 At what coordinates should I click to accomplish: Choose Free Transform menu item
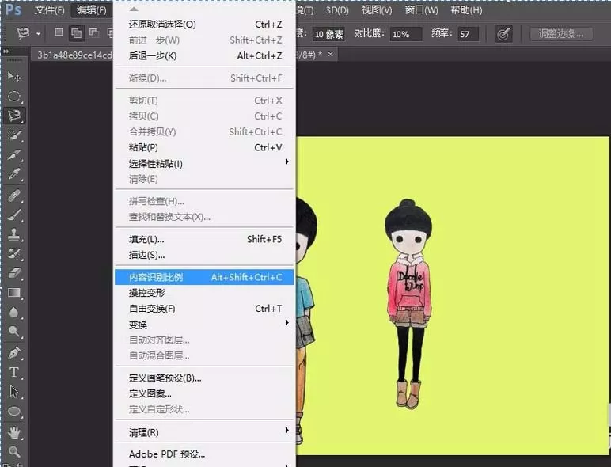204,309
